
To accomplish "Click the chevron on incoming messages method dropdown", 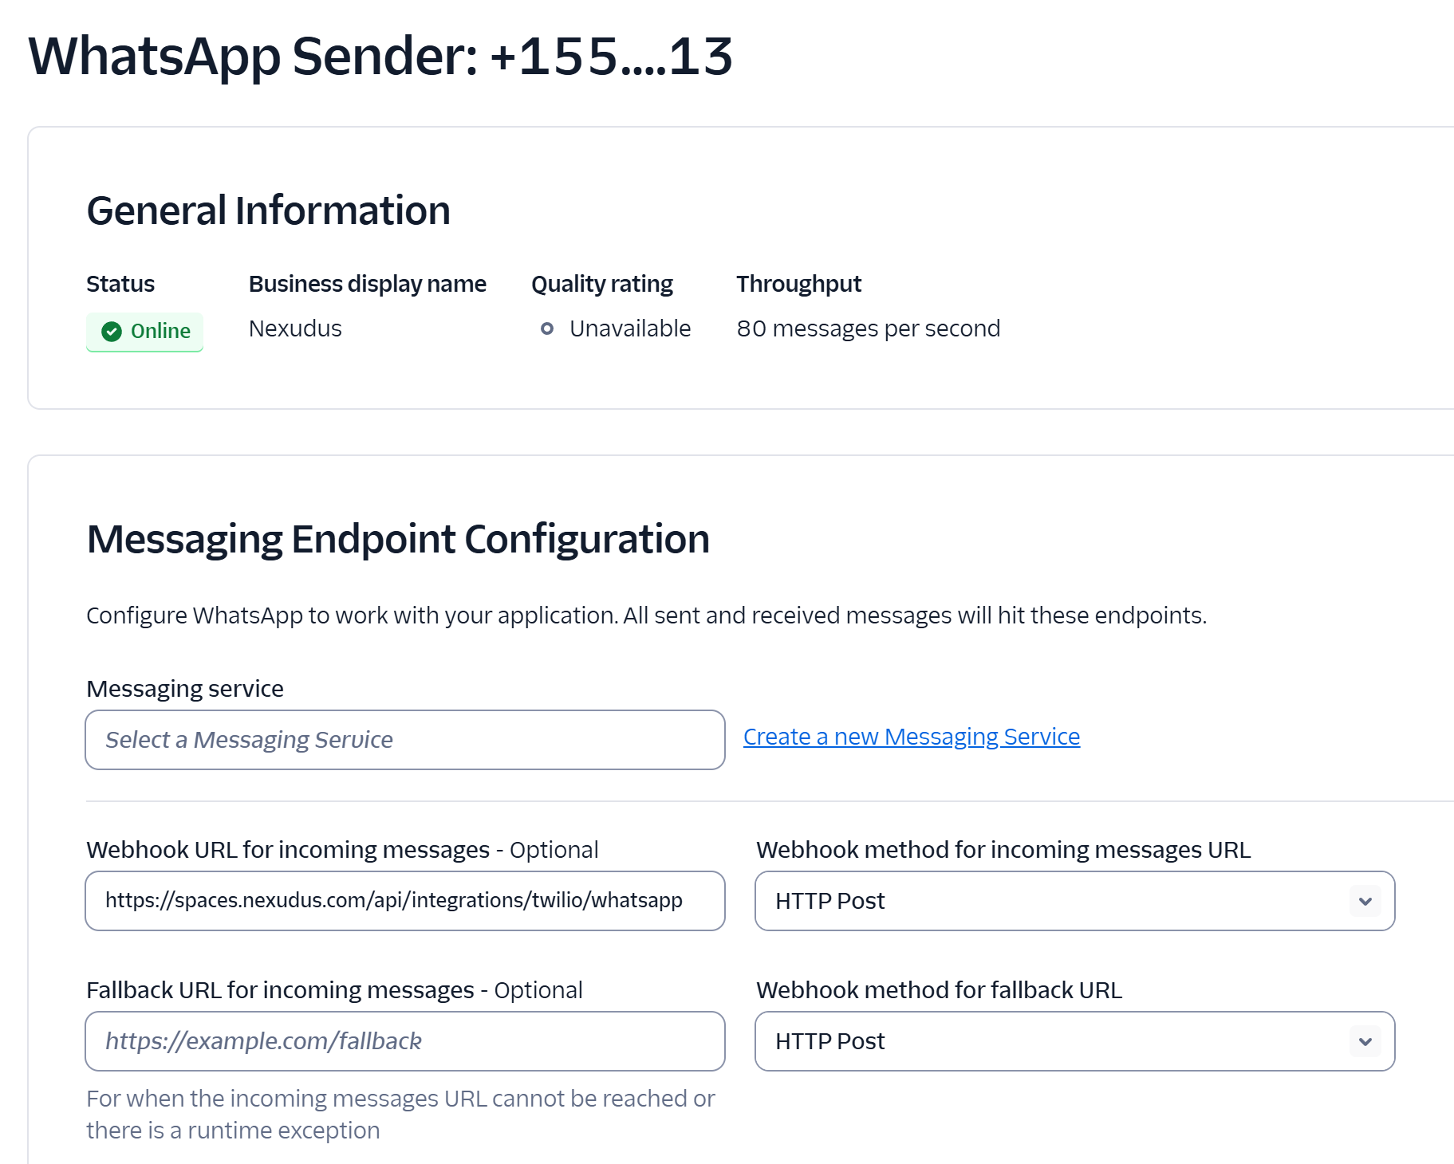I will pyautogui.click(x=1365, y=902).
